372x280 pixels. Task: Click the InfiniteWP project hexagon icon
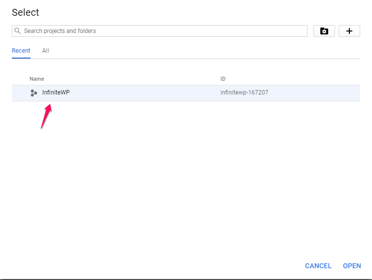coord(33,93)
